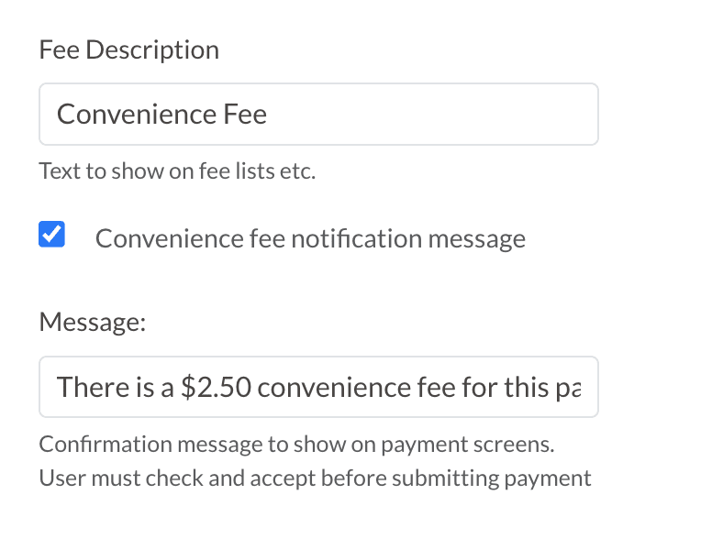The image size is (723, 550).
Task: Click the 'User must check and accept' hint
Action: click(315, 478)
